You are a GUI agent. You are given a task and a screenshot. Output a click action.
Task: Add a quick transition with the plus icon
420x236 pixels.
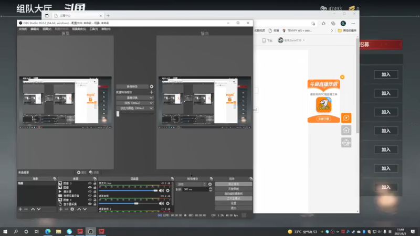pos(152,92)
